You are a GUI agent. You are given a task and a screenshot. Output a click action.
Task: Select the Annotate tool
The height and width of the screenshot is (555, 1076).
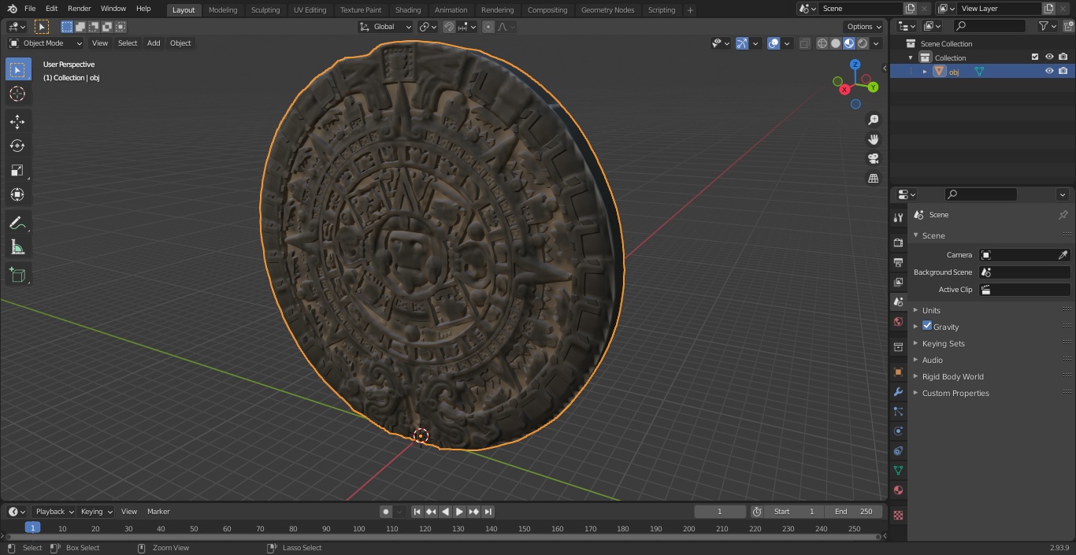pos(17,223)
